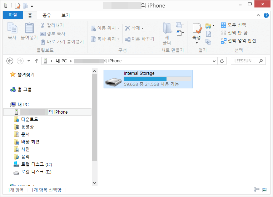273x197 pixels.
Task: Click Rename (이름 바꾸기) button
Action: tap(139, 39)
